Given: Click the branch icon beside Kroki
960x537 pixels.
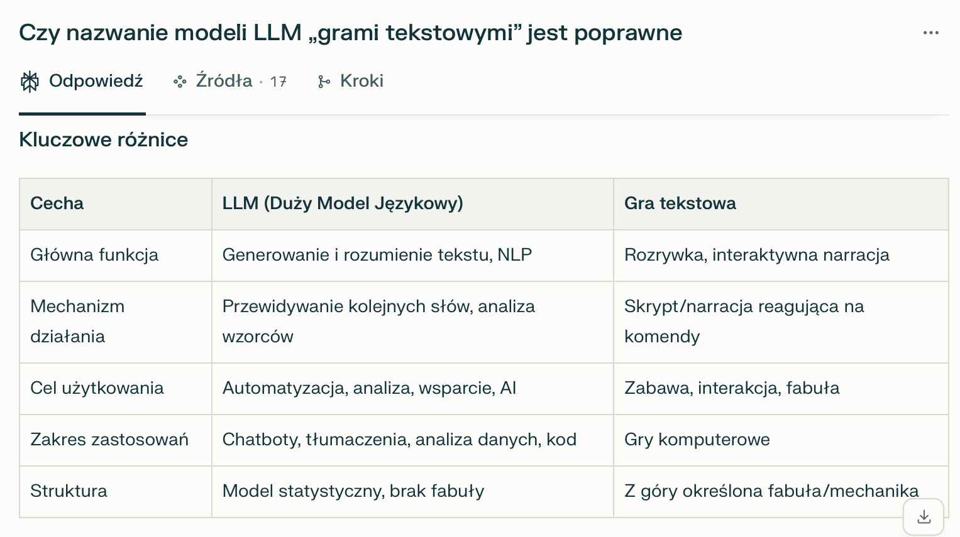Looking at the screenshot, I should click(x=324, y=82).
